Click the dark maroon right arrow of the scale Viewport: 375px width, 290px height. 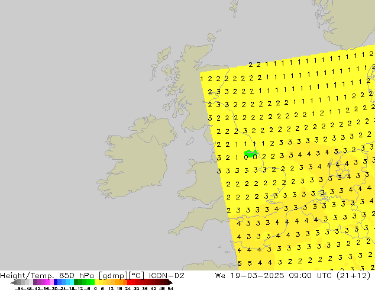(170, 282)
